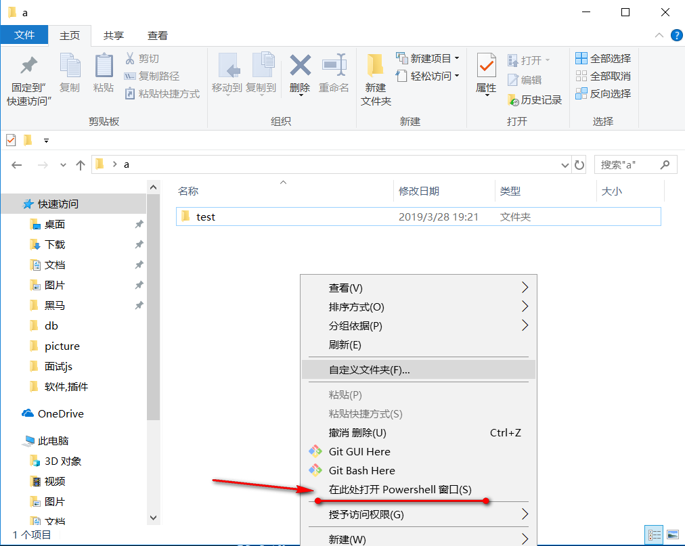Click the New Folder (新建文件夹) icon

coord(376,76)
